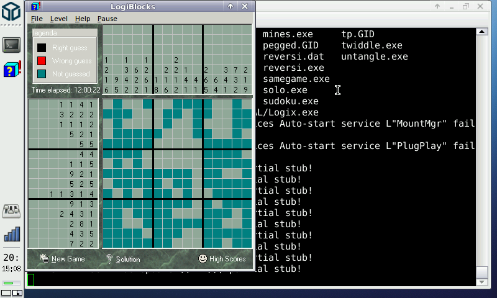This screenshot has height=298, width=497.
Task: Click the keyboard tray icon in left panel
Action: pyautogui.click(x=12, y=211)
